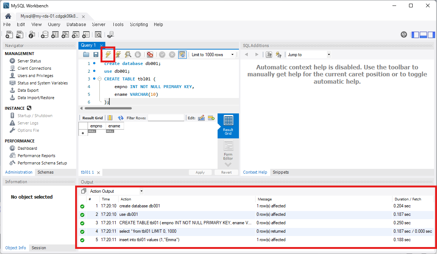Switch to the Session tab
Image resolution: width=437 pixels, height=254 pixels.
pyautogui.click(x=39, y=248)
